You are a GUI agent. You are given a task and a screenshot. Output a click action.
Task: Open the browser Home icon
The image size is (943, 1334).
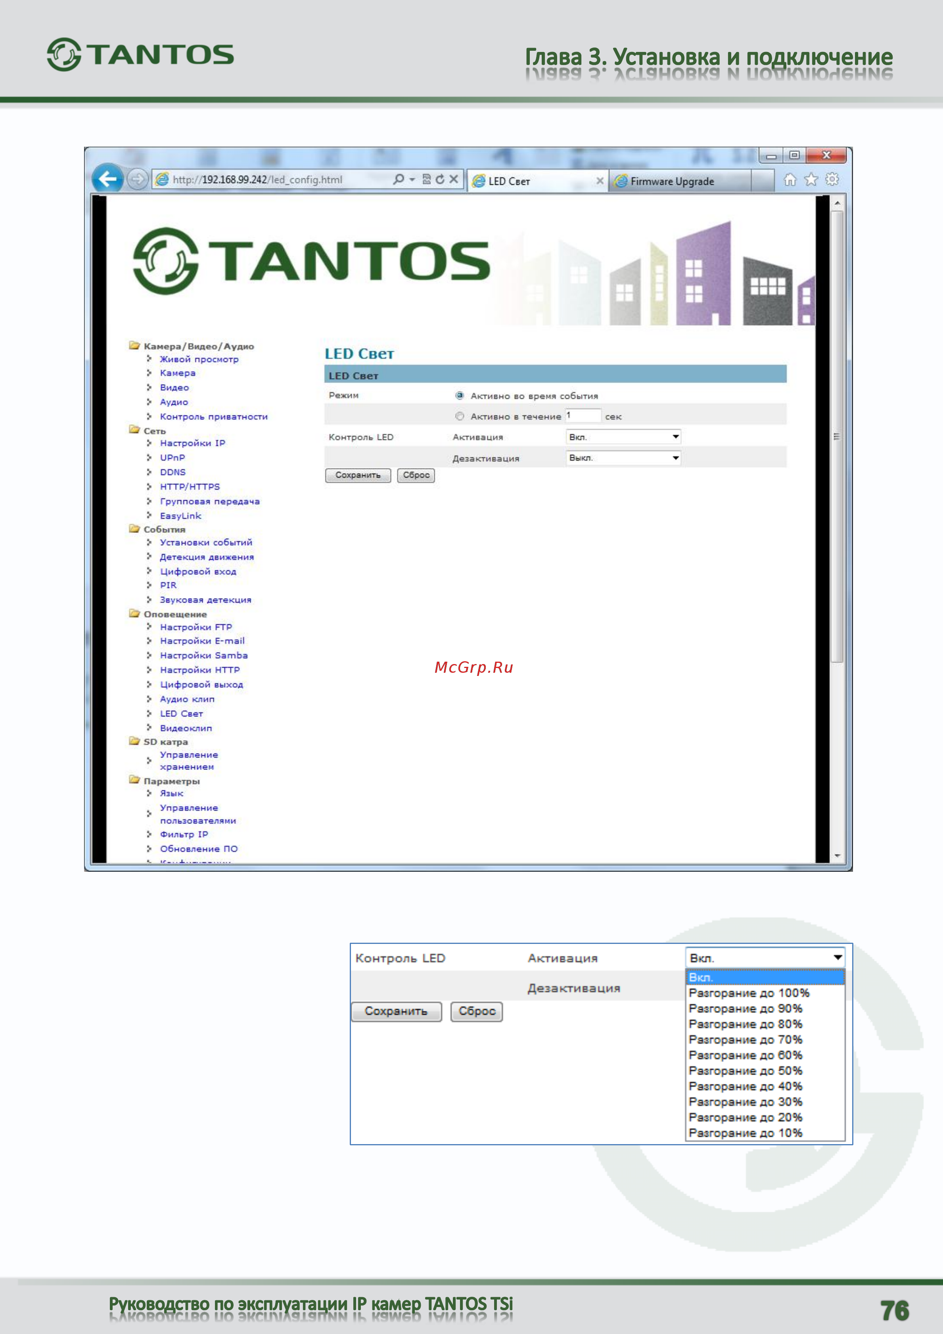point(790,180)
